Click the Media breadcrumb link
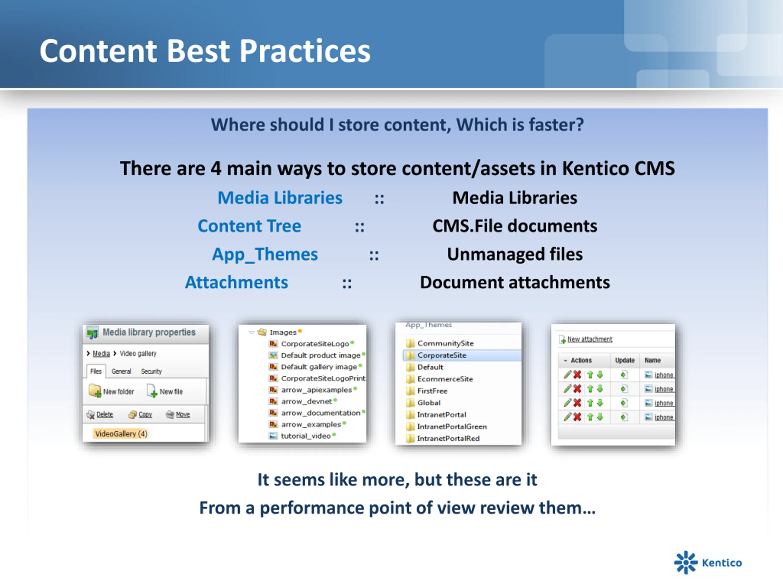 tap(101, 353)
